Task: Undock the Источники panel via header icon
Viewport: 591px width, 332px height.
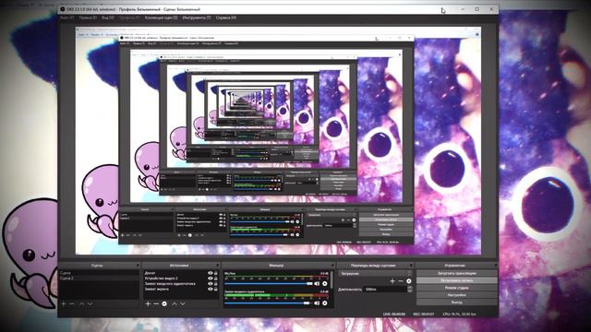Action: click(x=218, y=266)
